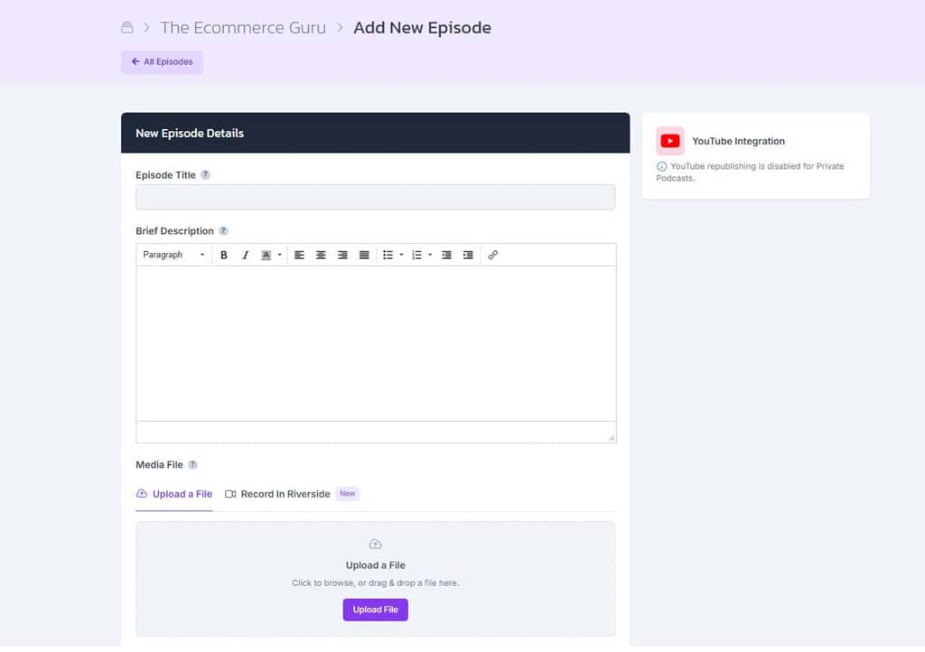Click the New Episode Details header
The width and height of the screenshot is (925, 652).
point(375,133)
